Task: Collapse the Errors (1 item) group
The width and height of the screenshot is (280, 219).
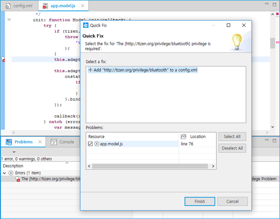Action: [x=5, y=173]
